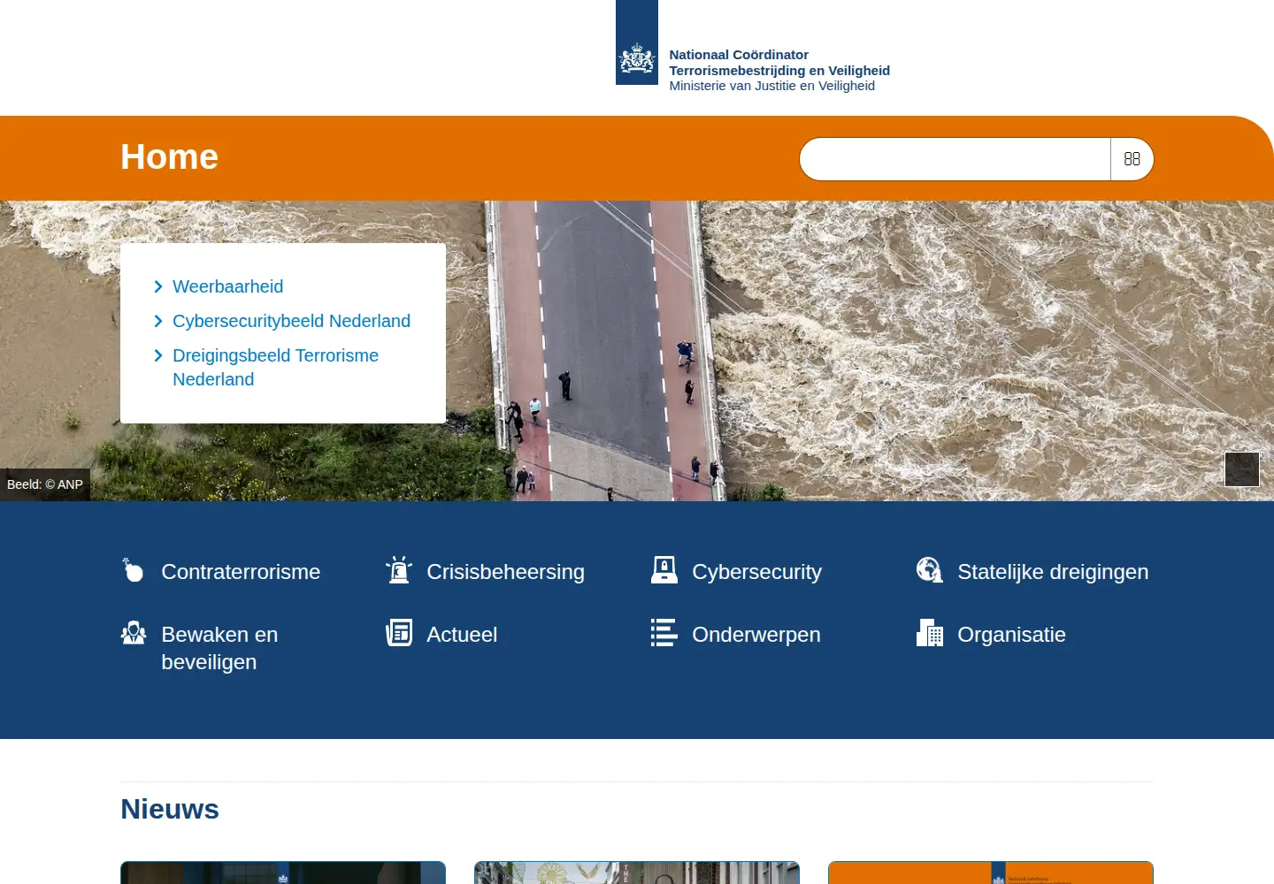Click the Contraterrorisme bomb icon
1274x884 pixels.
tap(133, 570)
